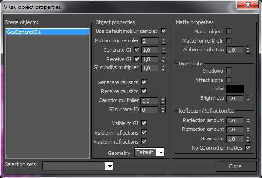The height and width of the screenshot is (178, 262).
Task: Open the Selection sets dropdown
Action: [x=78, y=166]
